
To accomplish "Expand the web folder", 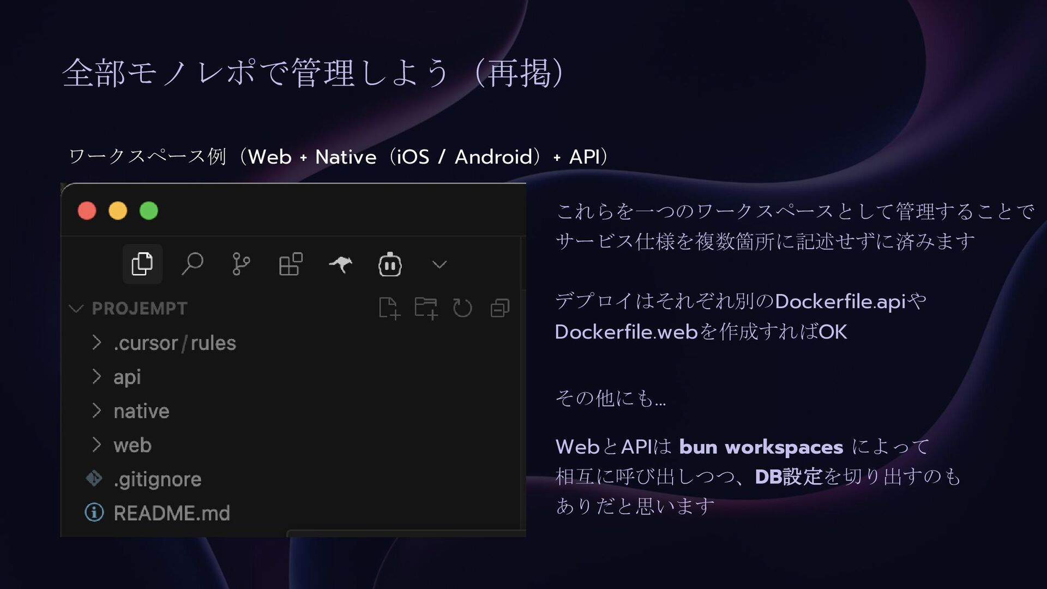I will coord(133,446).
